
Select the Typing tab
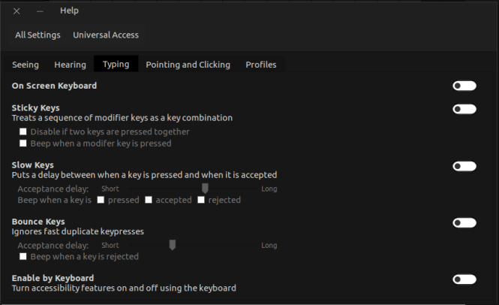tap(116, 65)
